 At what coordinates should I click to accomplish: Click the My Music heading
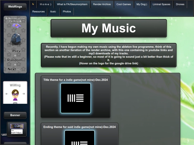(x=108, y=28)
